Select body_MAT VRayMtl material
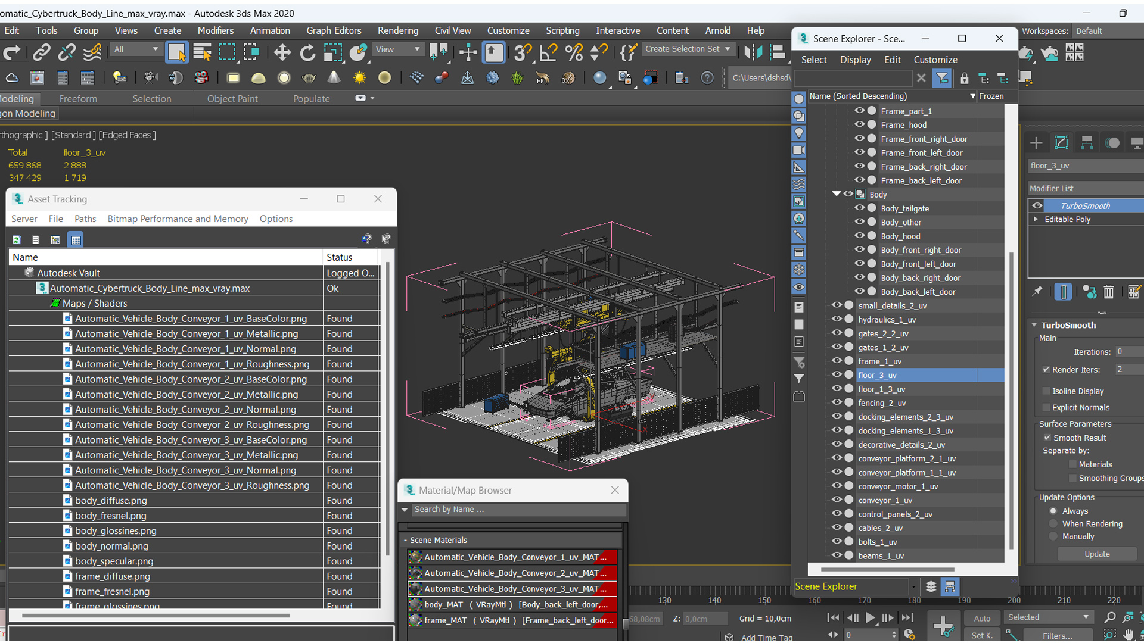This screenshot has width=1144, height=643. [512, 604]
